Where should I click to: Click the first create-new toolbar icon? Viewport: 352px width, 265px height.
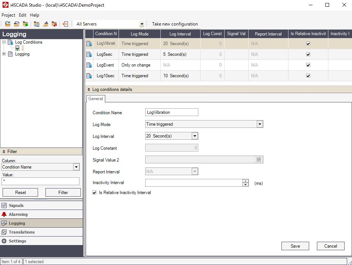tap(7, 24)
